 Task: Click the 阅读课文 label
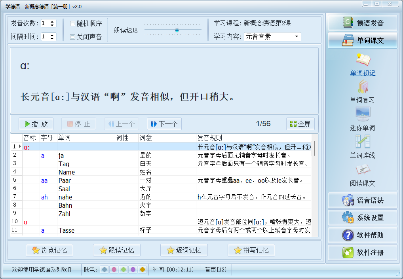(x=362, y=183)
